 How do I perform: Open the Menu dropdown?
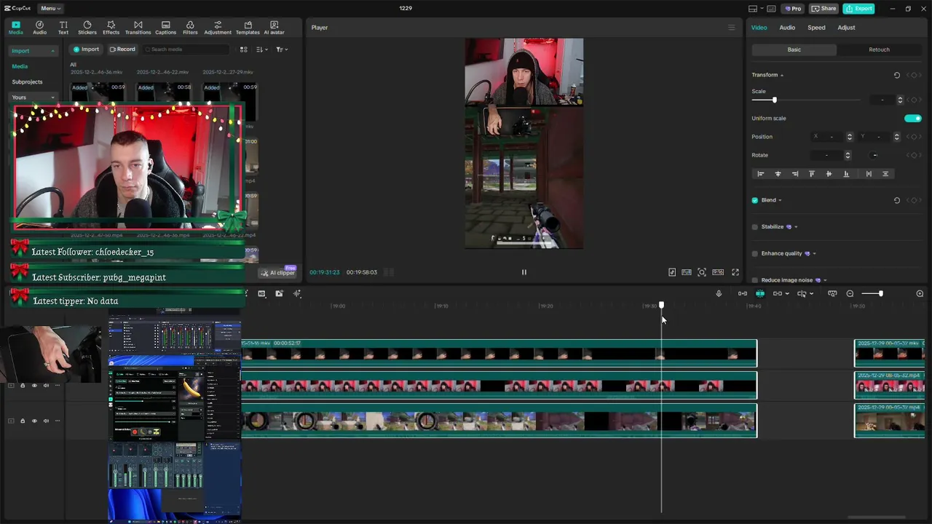[50, 8]
